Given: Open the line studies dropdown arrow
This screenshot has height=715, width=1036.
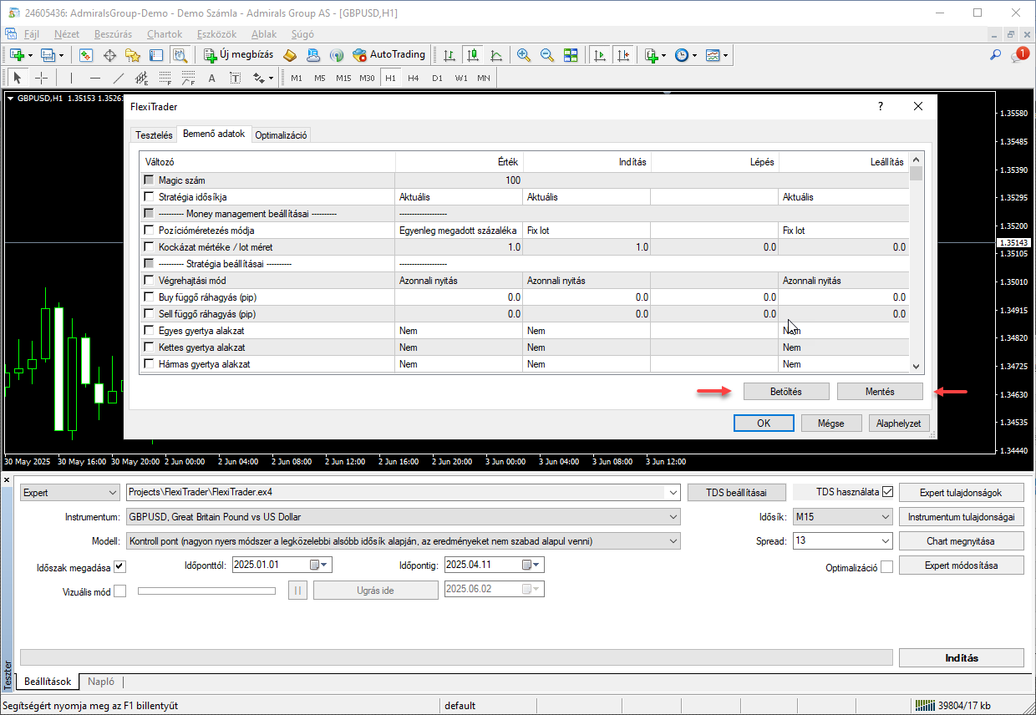Looking at the screenshot, I should point(271,79).
